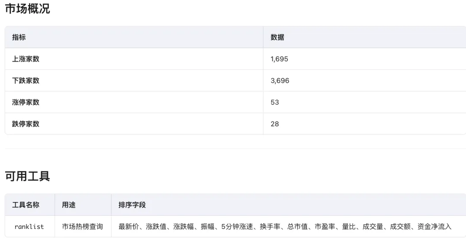Select the 用途 column header
The width and height of the screenshot is (466, 240).
(69, 205)
